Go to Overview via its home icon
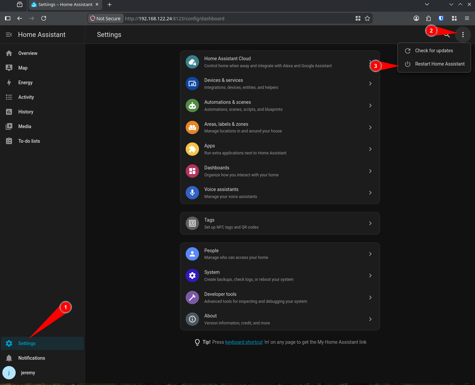Viewport: 475px width, 385px height. coord(9,53)
